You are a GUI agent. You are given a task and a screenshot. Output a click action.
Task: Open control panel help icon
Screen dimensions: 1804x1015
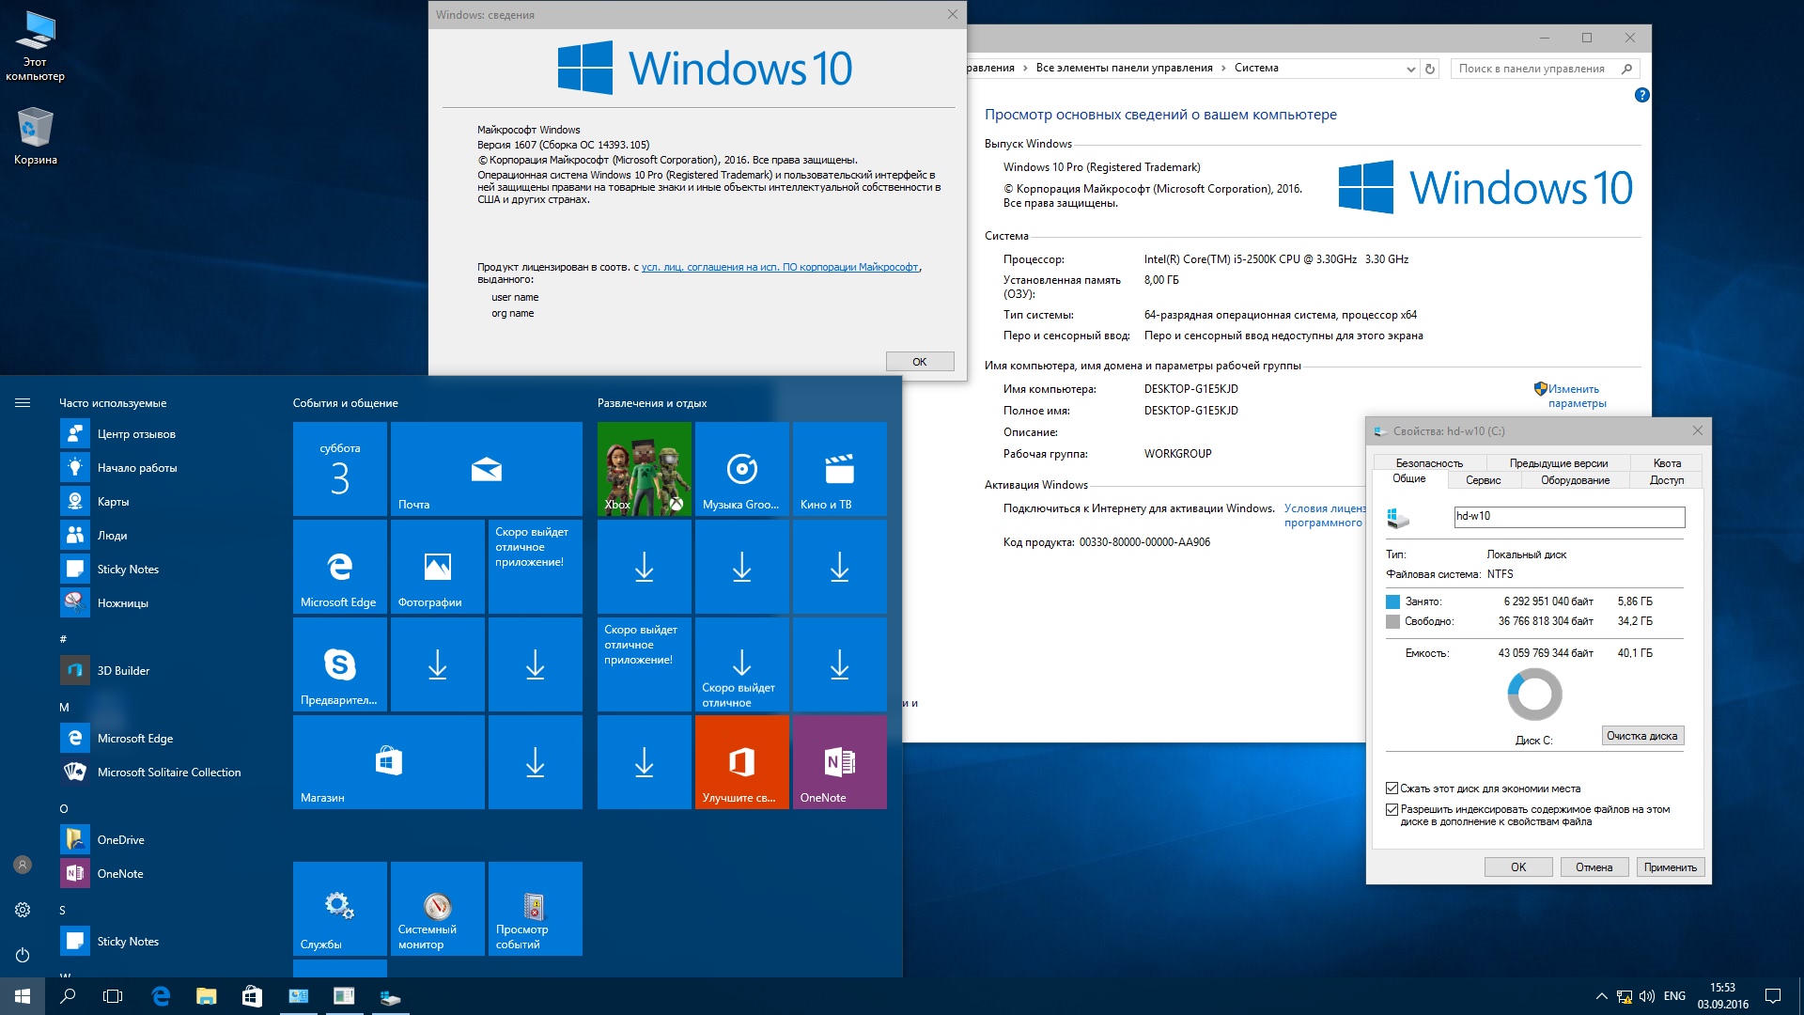pyautogui.click(x=1641, y=95)
